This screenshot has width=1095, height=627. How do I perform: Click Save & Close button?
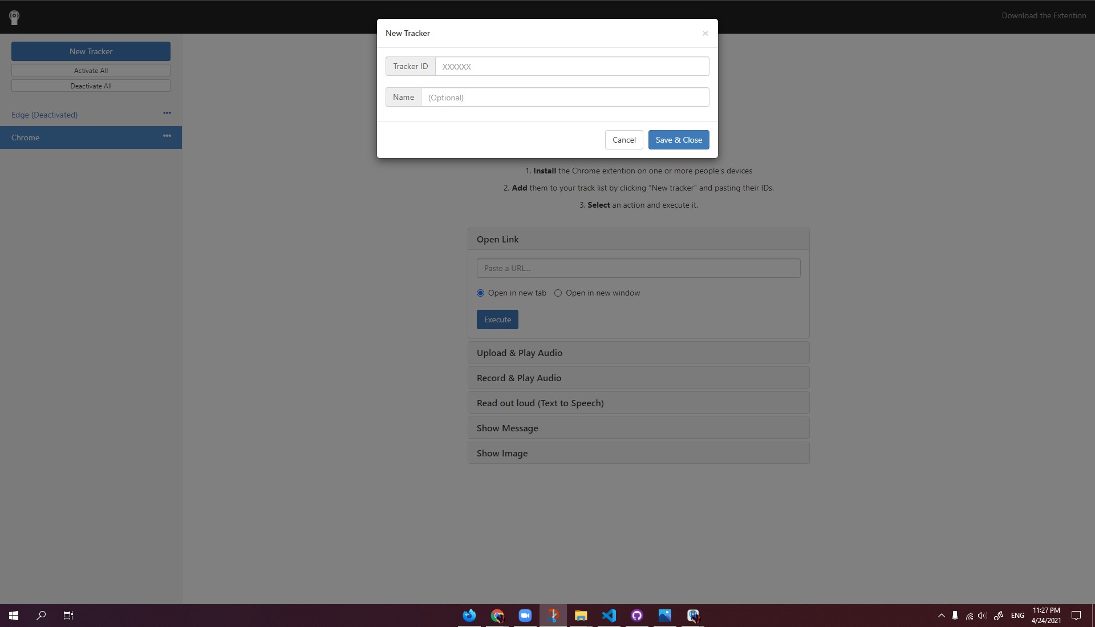[678, 140]
